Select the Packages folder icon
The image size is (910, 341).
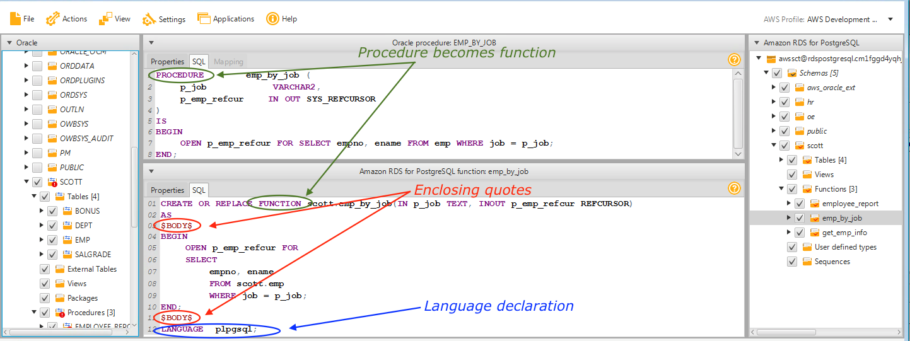coord(61,298)
